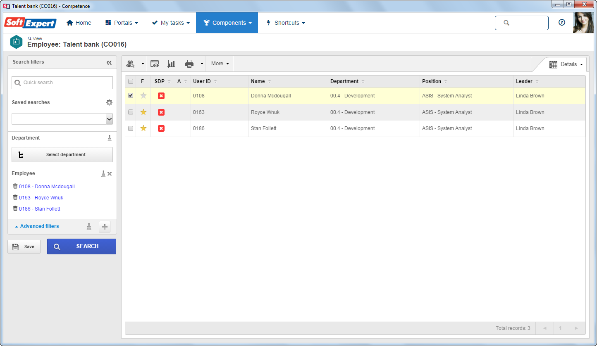The width and height of the screenshot is (597, 346).
Task: Open the help question mark icon
Action: [562, 23]
